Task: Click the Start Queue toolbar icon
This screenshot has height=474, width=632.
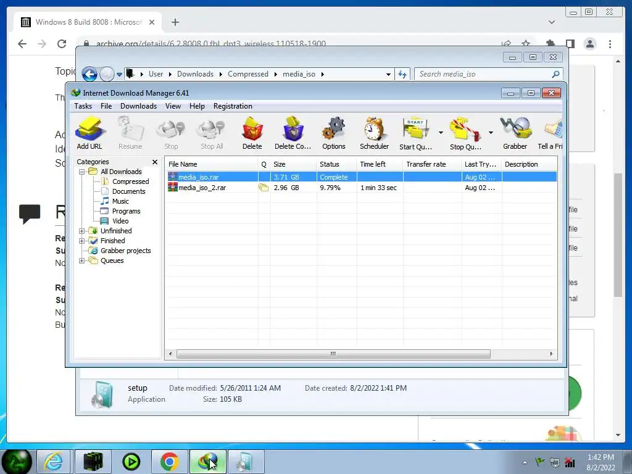Action: pyautogui.click(x=415, y=133)
